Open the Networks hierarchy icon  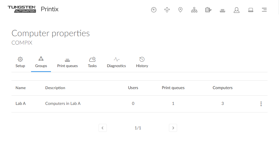194,10
